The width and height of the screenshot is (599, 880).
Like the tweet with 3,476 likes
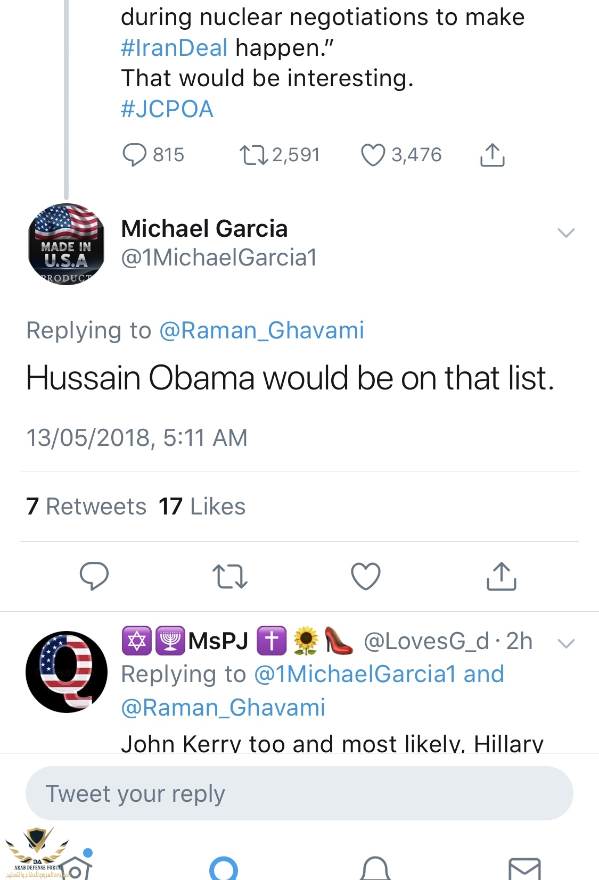[x=373, y=155]
